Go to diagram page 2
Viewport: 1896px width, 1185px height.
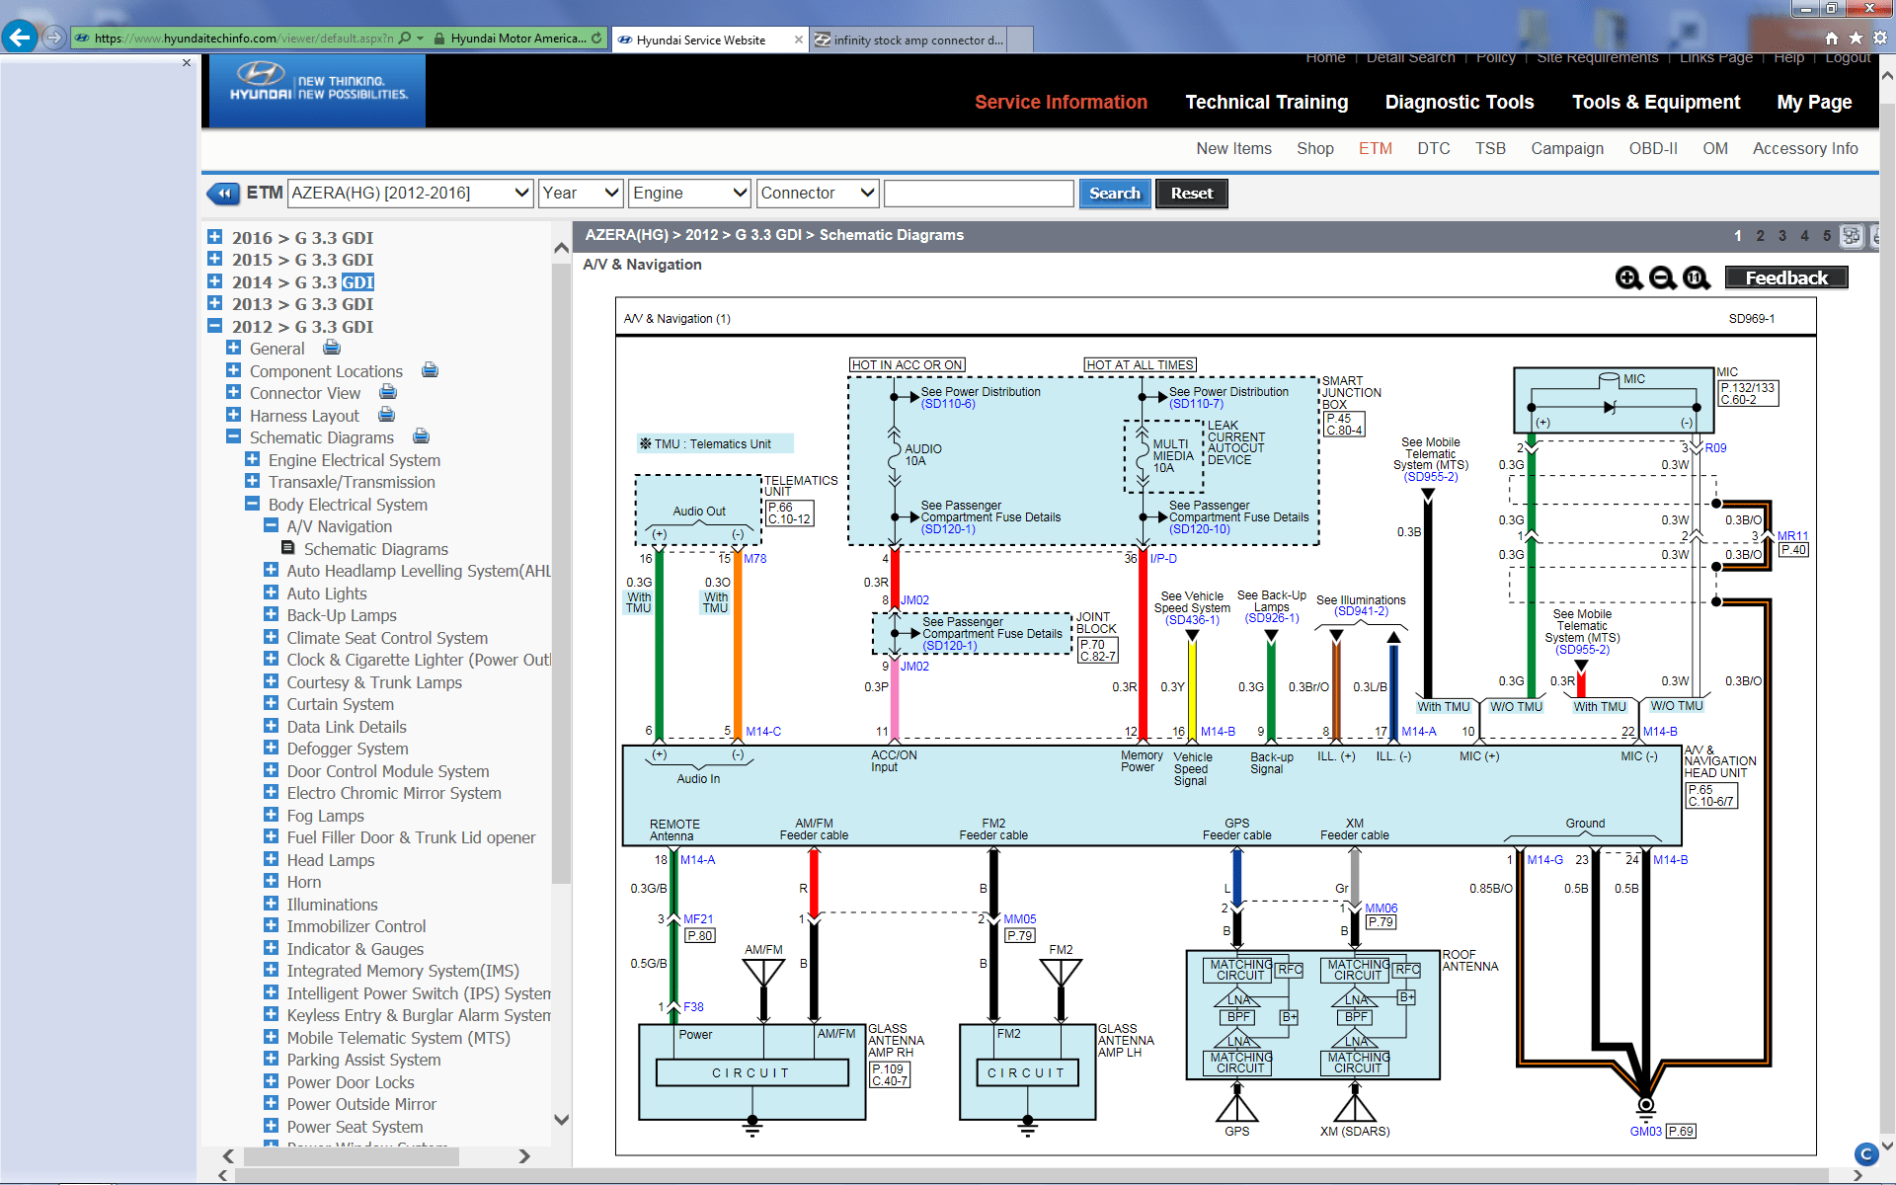click(x=1760, y=236)
